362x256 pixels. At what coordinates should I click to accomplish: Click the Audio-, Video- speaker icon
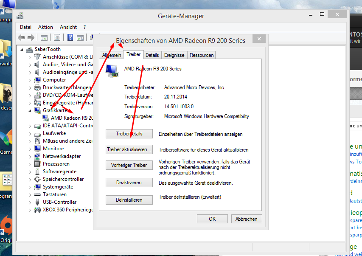(x=37, y=65)
